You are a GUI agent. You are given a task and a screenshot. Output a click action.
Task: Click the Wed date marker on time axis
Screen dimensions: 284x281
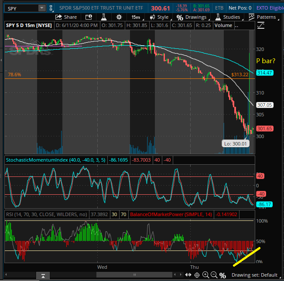pos(102,267)
